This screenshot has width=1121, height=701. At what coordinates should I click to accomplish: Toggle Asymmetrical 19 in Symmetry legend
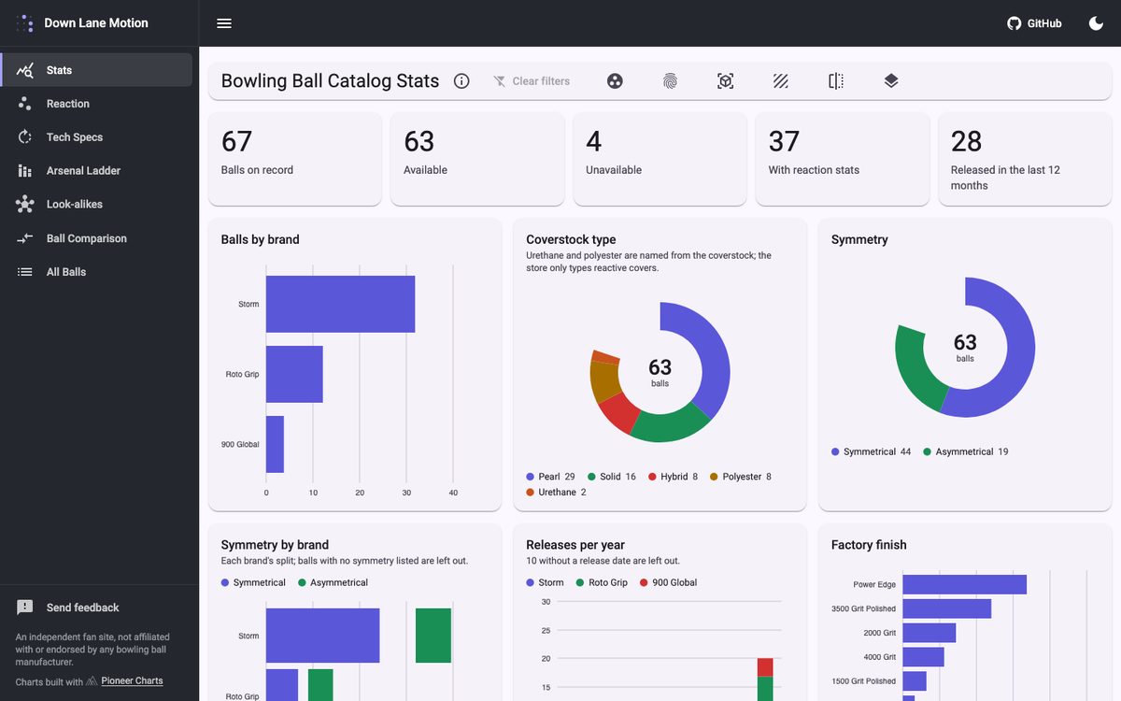(x=966, y=451)
